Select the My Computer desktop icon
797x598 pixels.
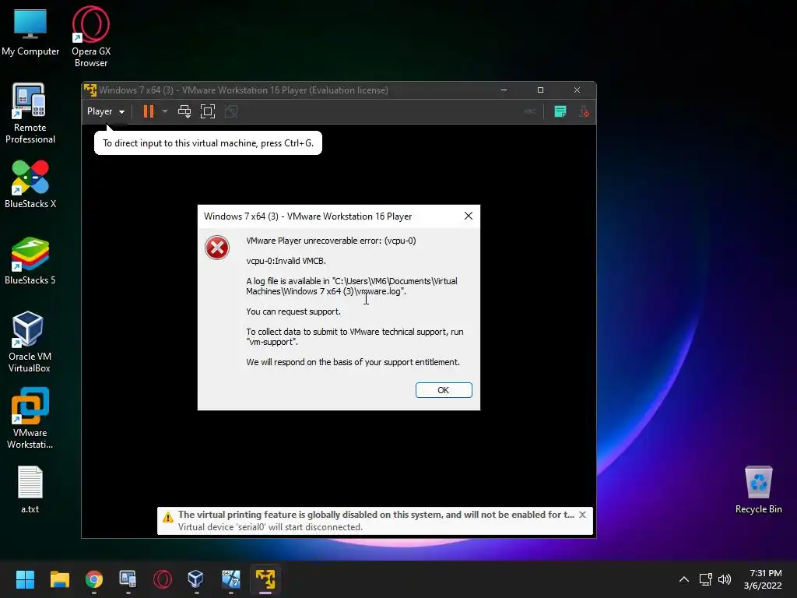tap(30, 33)
